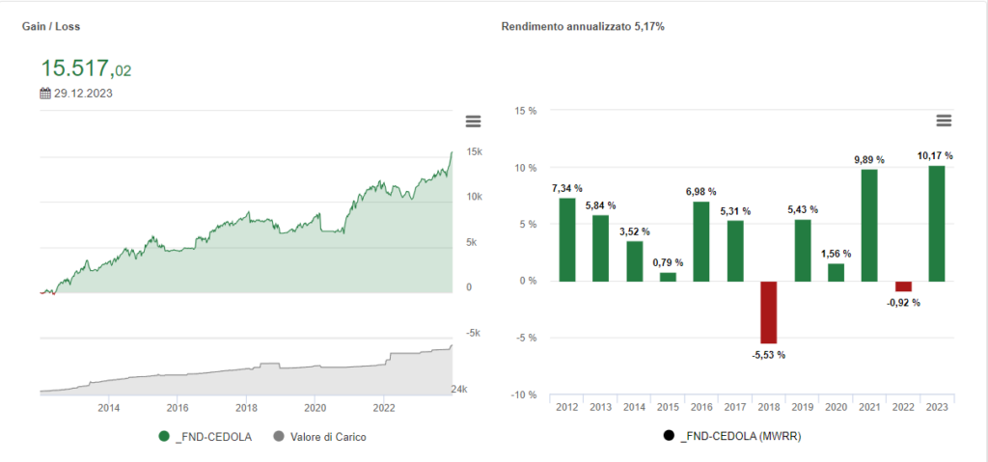Select the red 2022 bar showing -0,92 %
988x462 pixels.
point(903,286)
